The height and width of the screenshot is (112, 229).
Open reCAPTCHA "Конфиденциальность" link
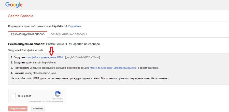point(37,101)
